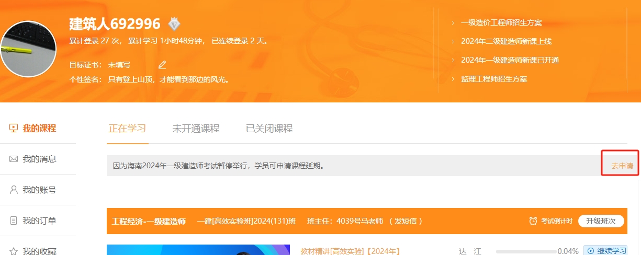Select the 正在学习 tab
641x255 pixels.
[x=127, y=129]
